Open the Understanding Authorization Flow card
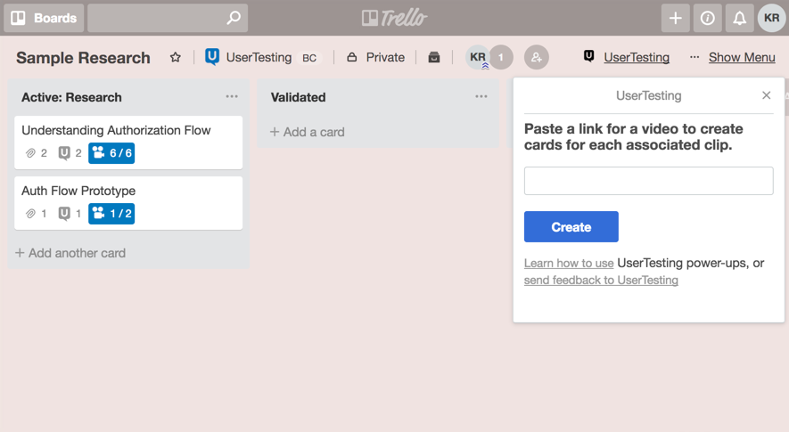 click(x=128, y=143)
